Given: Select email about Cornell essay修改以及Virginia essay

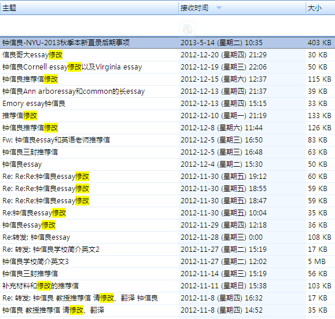Looking at the screenshot, I should (x=168, y=67).
